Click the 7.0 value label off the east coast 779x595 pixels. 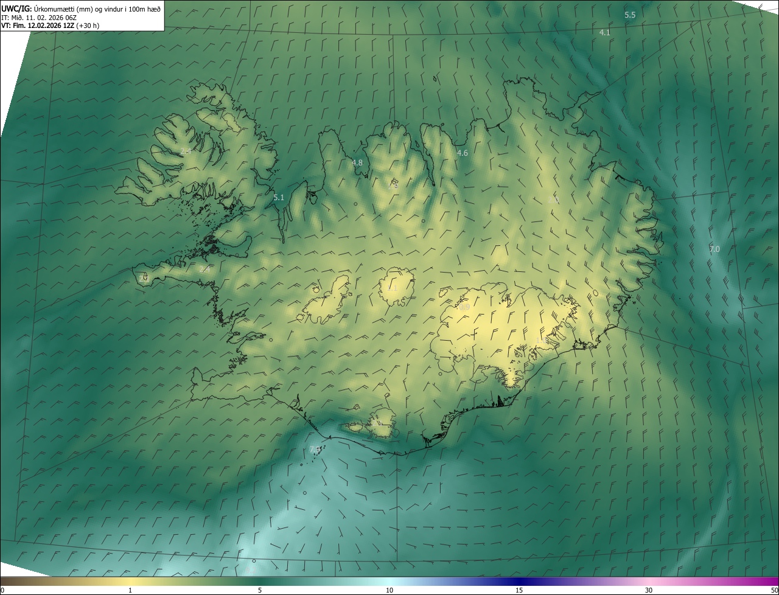pyautogui.click(x=714, y=249)
